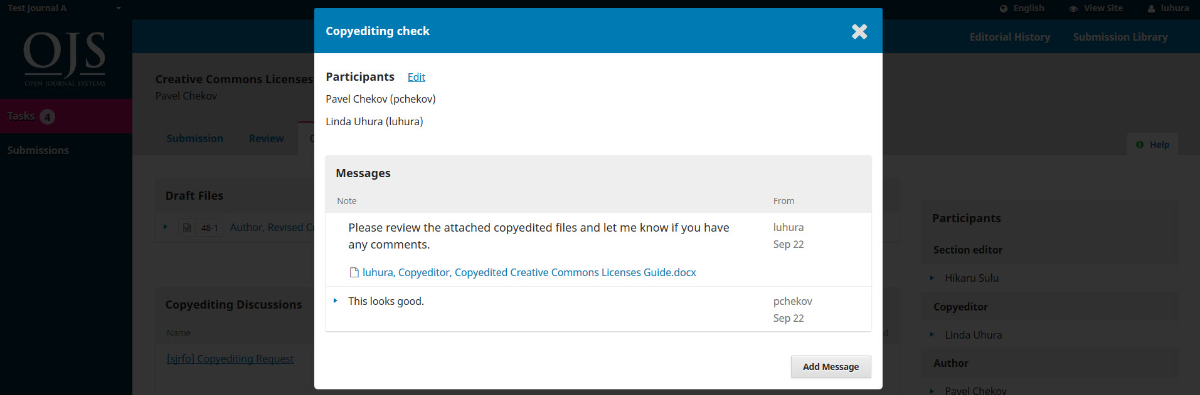Open the Copyediting Request discussion link

click(x=230, y=358)
